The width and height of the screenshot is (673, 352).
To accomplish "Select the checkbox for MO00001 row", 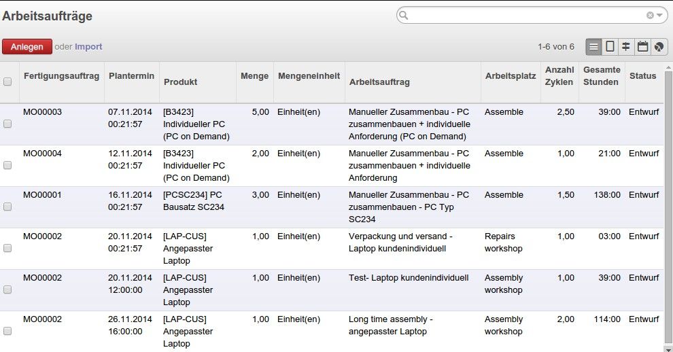I will coord(8,207).
